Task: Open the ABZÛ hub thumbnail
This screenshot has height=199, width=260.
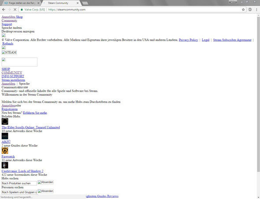Action: [5, 136]
